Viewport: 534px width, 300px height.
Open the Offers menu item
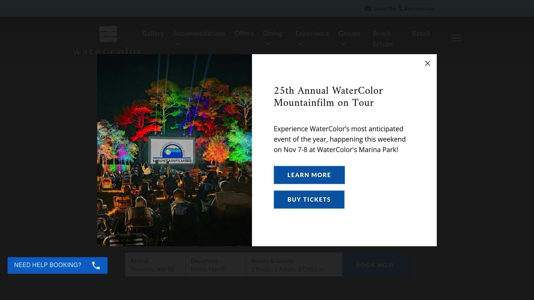coord(244,34)
